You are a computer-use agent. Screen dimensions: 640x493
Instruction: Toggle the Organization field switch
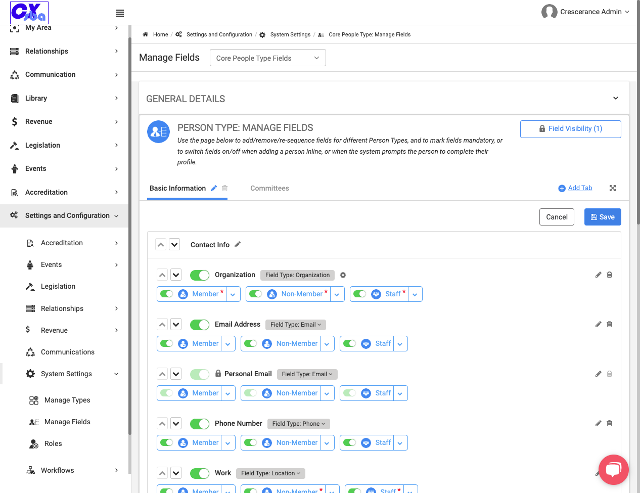click(x=200, y=275)
